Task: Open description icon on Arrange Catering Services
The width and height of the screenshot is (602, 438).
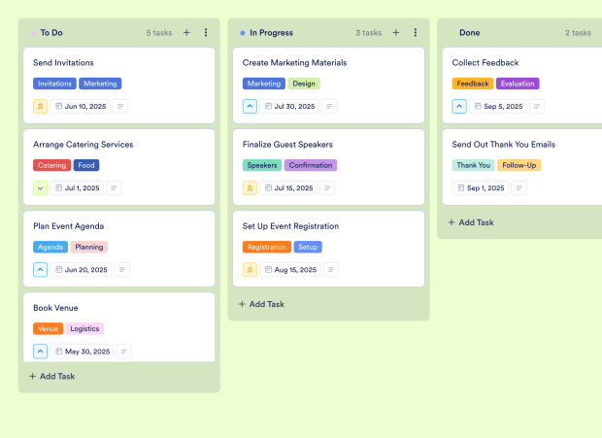Action: [114, 188]
